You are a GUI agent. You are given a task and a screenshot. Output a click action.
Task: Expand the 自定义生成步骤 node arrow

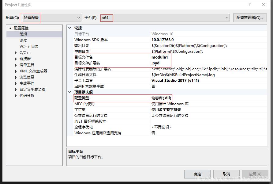coord(16,90)
